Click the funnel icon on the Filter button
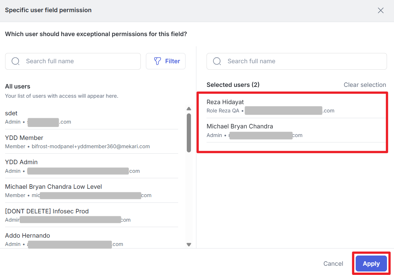 [157, 61]
